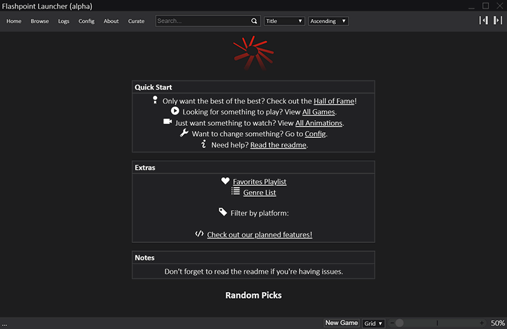Click the All Animations camera icon
507x329 pixels.
point(167,121)
